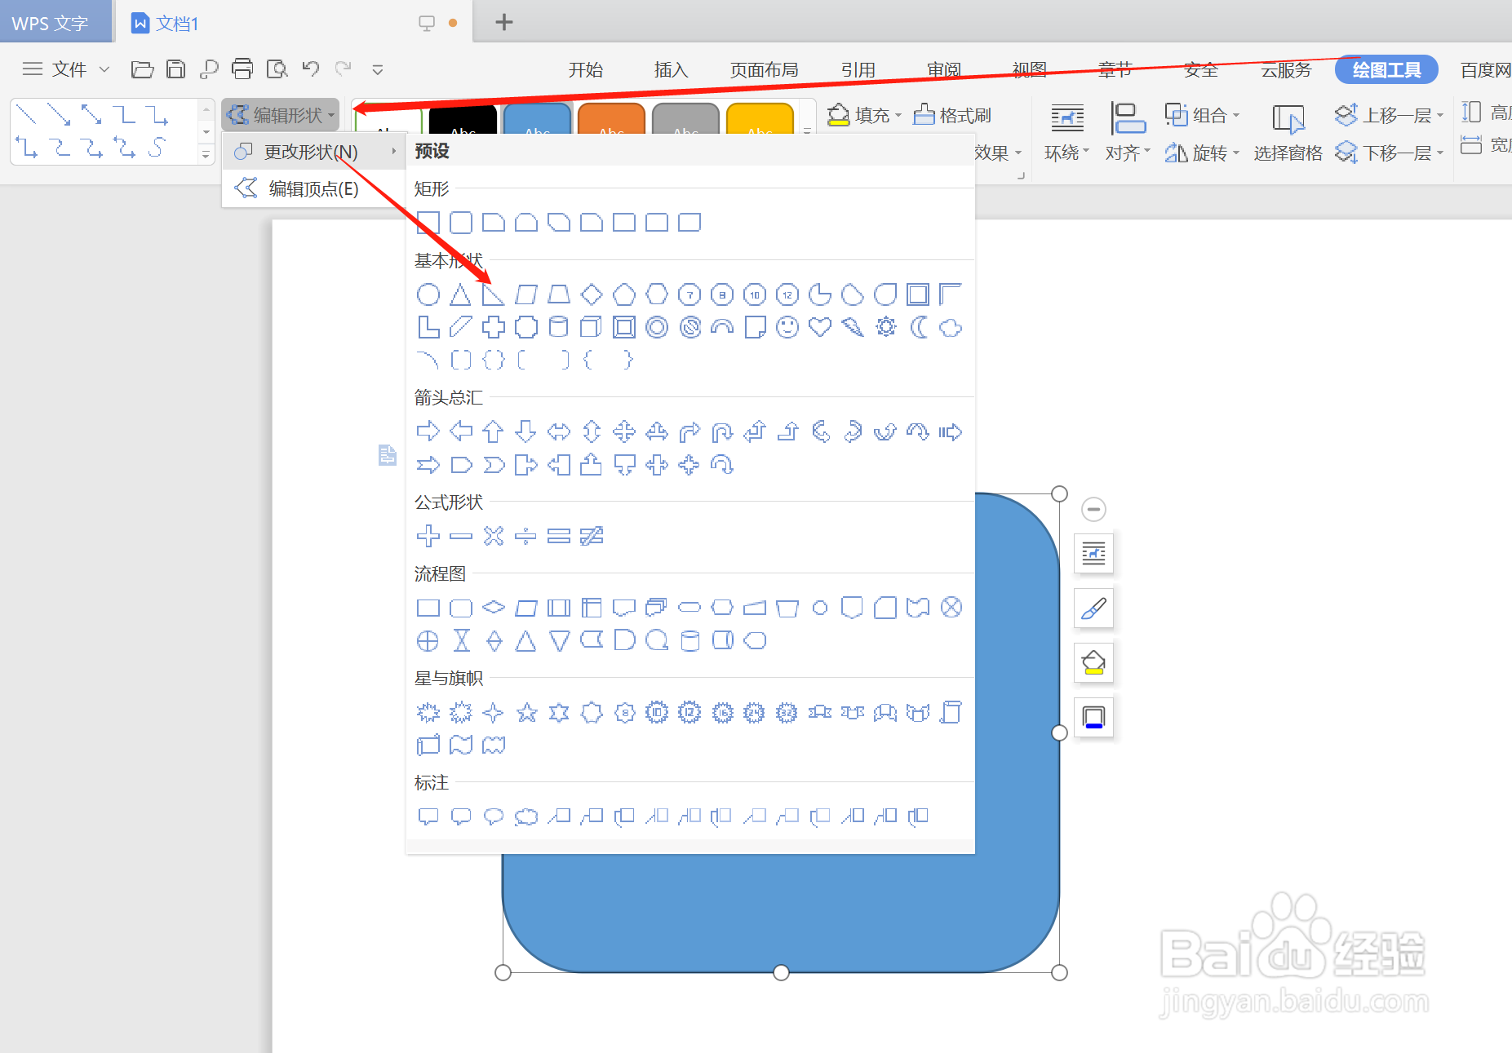Click the Format Painter button
The height and width of the screenshot is (1053, 1512).
tap(952, 115)
